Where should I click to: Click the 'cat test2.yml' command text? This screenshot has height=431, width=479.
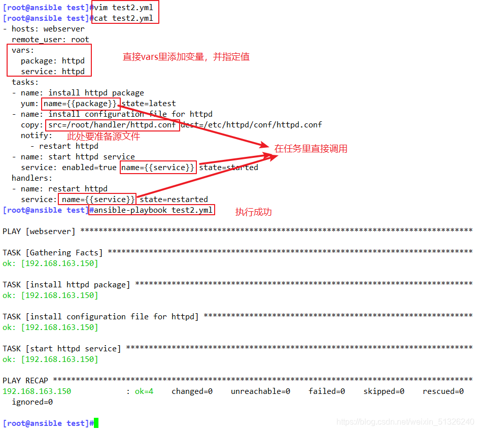pyautogui.click(x=123, y=18)
